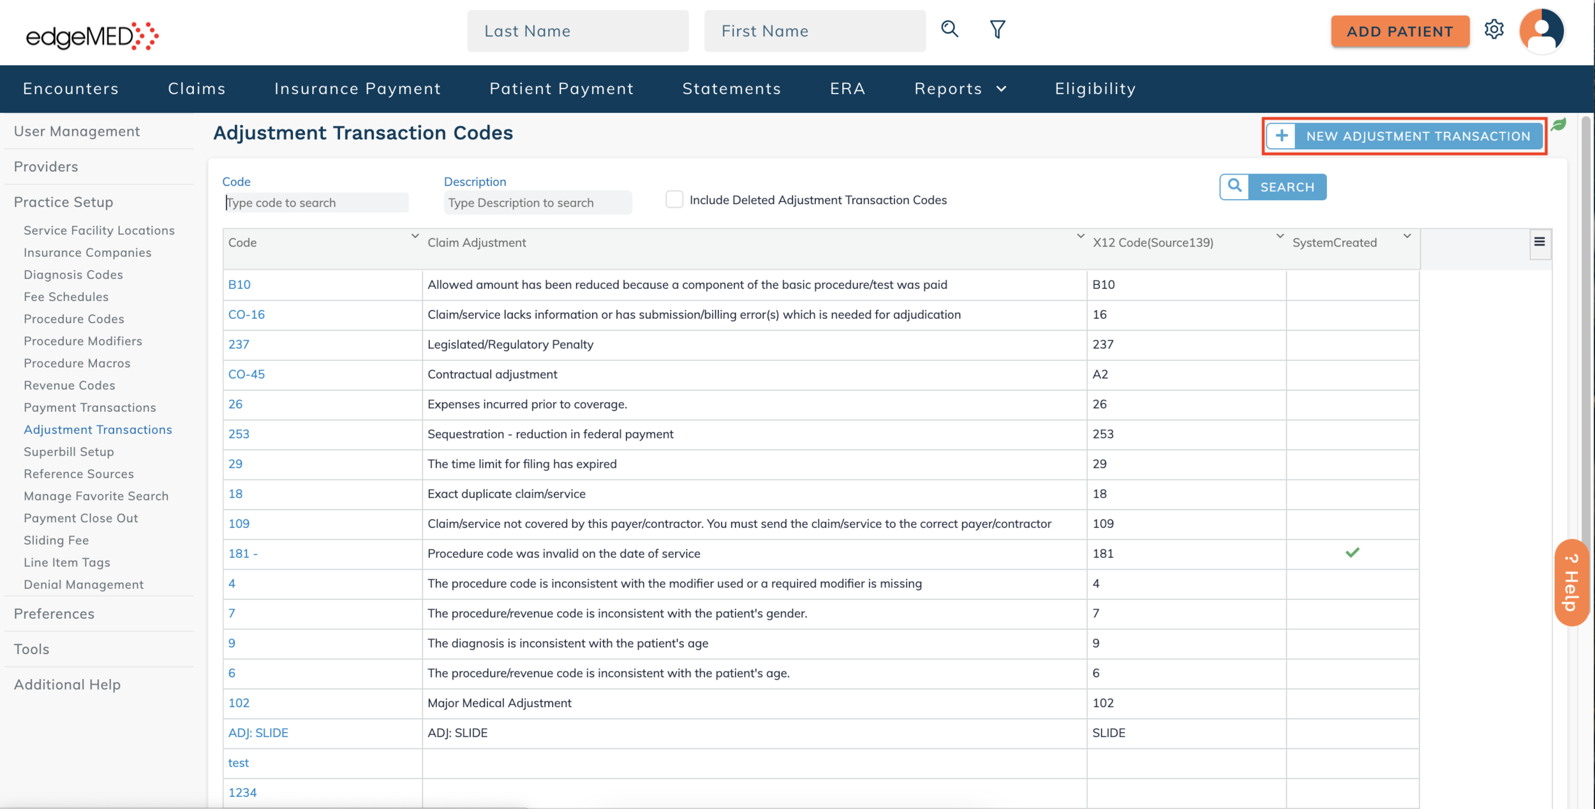
Task: Click the green leaf icon
Action: point(1559,124)
